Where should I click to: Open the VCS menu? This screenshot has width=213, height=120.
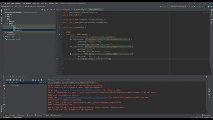[x=46, y=3]
